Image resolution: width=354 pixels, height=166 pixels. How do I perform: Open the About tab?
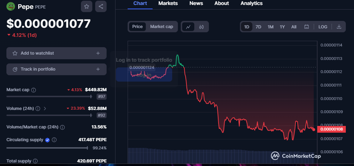click(221, 3)
